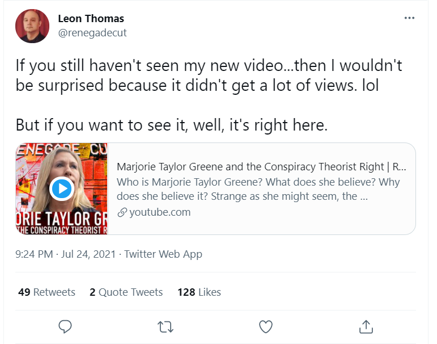Open the @renegadecut handle link
Screen dimensions: 437x344
pyautogui.click(x=92, y=33)
